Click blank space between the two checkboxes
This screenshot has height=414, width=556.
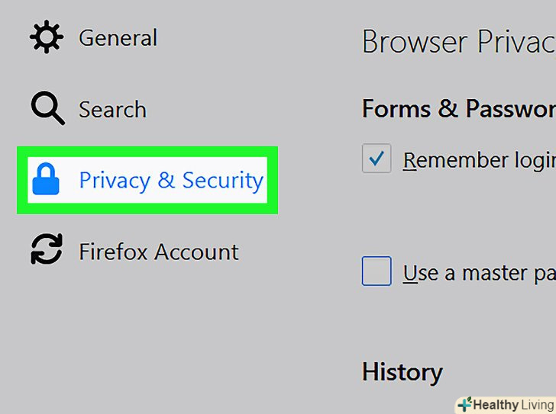(458, 217)
